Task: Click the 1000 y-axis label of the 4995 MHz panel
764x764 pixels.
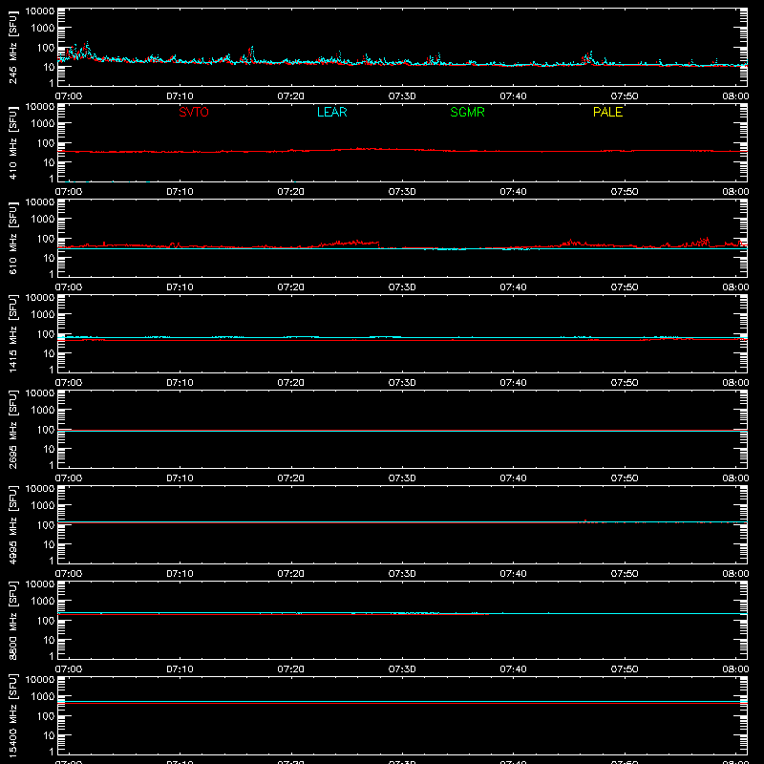Action: pos(43,506)
